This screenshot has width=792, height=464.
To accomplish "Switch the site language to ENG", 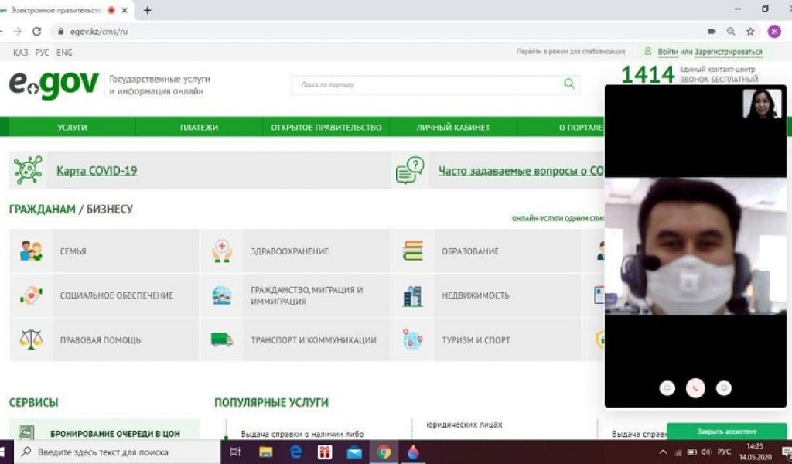I will click(64, 53).
